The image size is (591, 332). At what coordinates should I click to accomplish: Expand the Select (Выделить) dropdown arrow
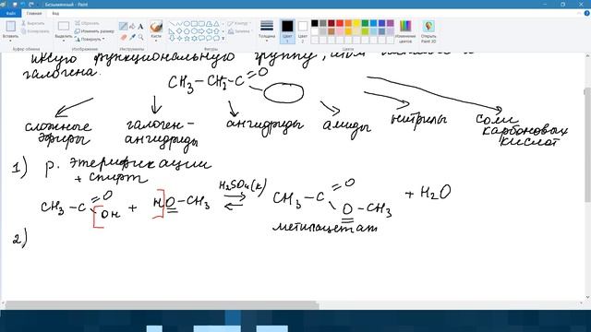click(64, 41)
